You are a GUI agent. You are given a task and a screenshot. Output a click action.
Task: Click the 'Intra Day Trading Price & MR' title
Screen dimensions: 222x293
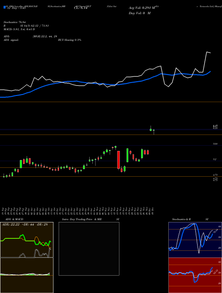82,219
